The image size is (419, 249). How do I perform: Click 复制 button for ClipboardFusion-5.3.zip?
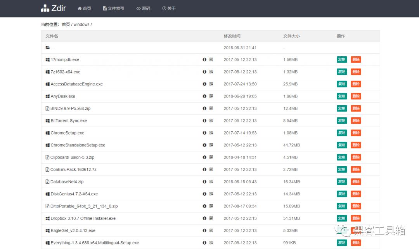pos(342,157)
